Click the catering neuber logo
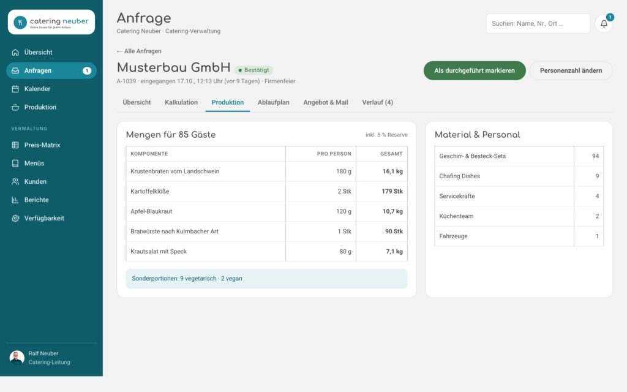 coord(51,22)
